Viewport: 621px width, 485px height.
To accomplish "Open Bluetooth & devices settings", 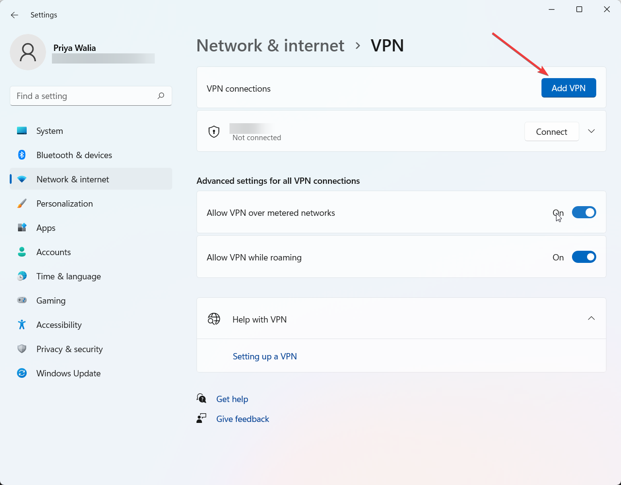I will coord(91,155).
